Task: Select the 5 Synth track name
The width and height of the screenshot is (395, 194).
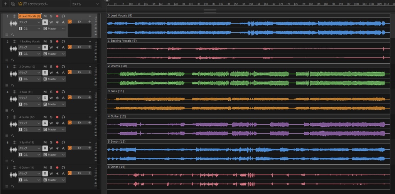Action: (x=27, y=142)
